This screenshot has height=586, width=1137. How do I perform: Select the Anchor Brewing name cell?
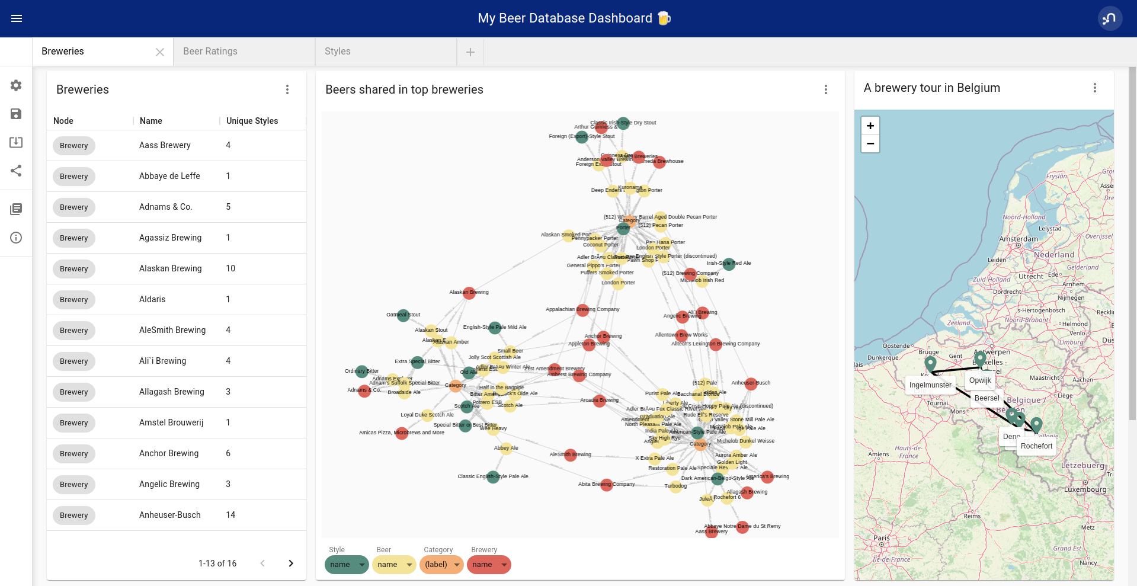[169, 453]
